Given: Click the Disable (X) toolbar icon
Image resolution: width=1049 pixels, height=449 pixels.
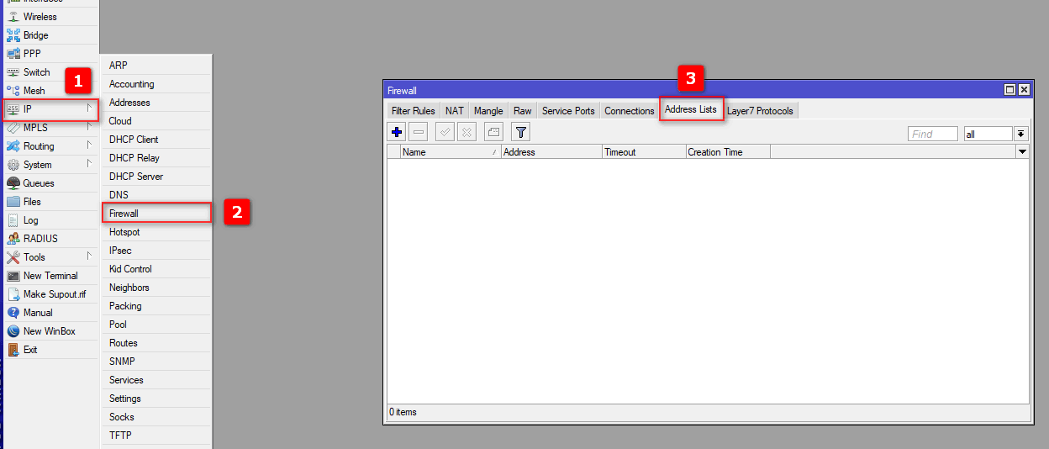Looking at the screenshot, I should click(x=467, y=132).
